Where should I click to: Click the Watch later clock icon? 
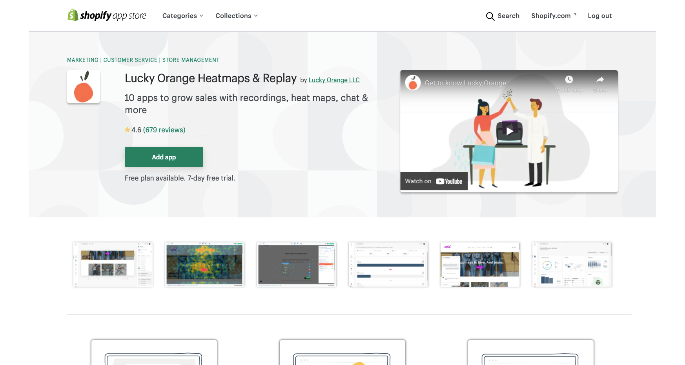569,80
